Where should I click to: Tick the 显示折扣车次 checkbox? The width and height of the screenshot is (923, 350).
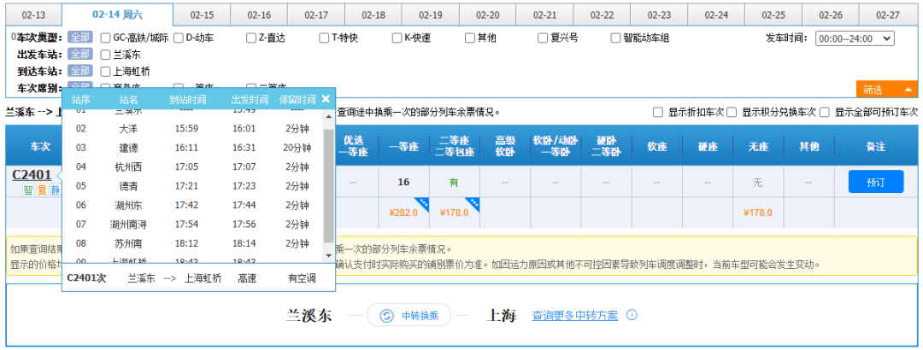[657, 112]
